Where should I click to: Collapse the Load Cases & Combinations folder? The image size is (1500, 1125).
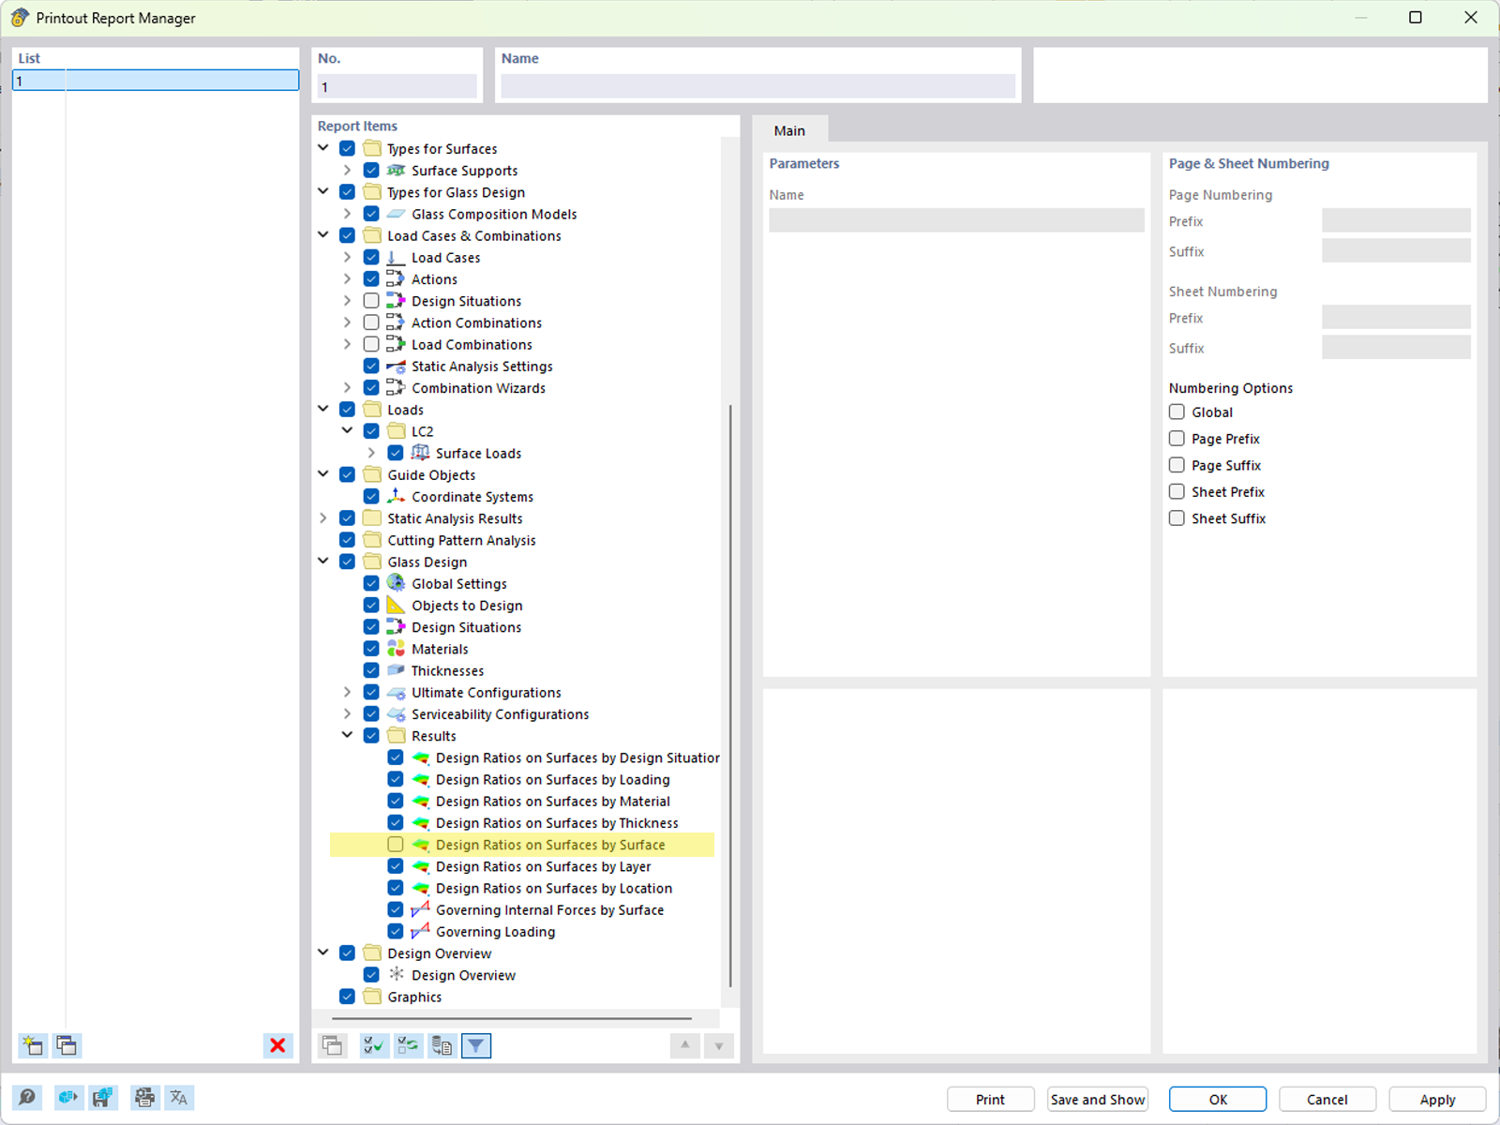(x=323, y=235)
